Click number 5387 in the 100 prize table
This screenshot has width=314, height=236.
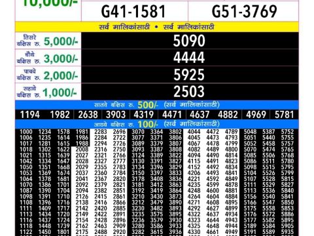tap(269, 132)
